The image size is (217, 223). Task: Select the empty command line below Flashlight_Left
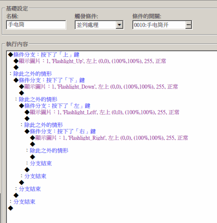(27, 118)
